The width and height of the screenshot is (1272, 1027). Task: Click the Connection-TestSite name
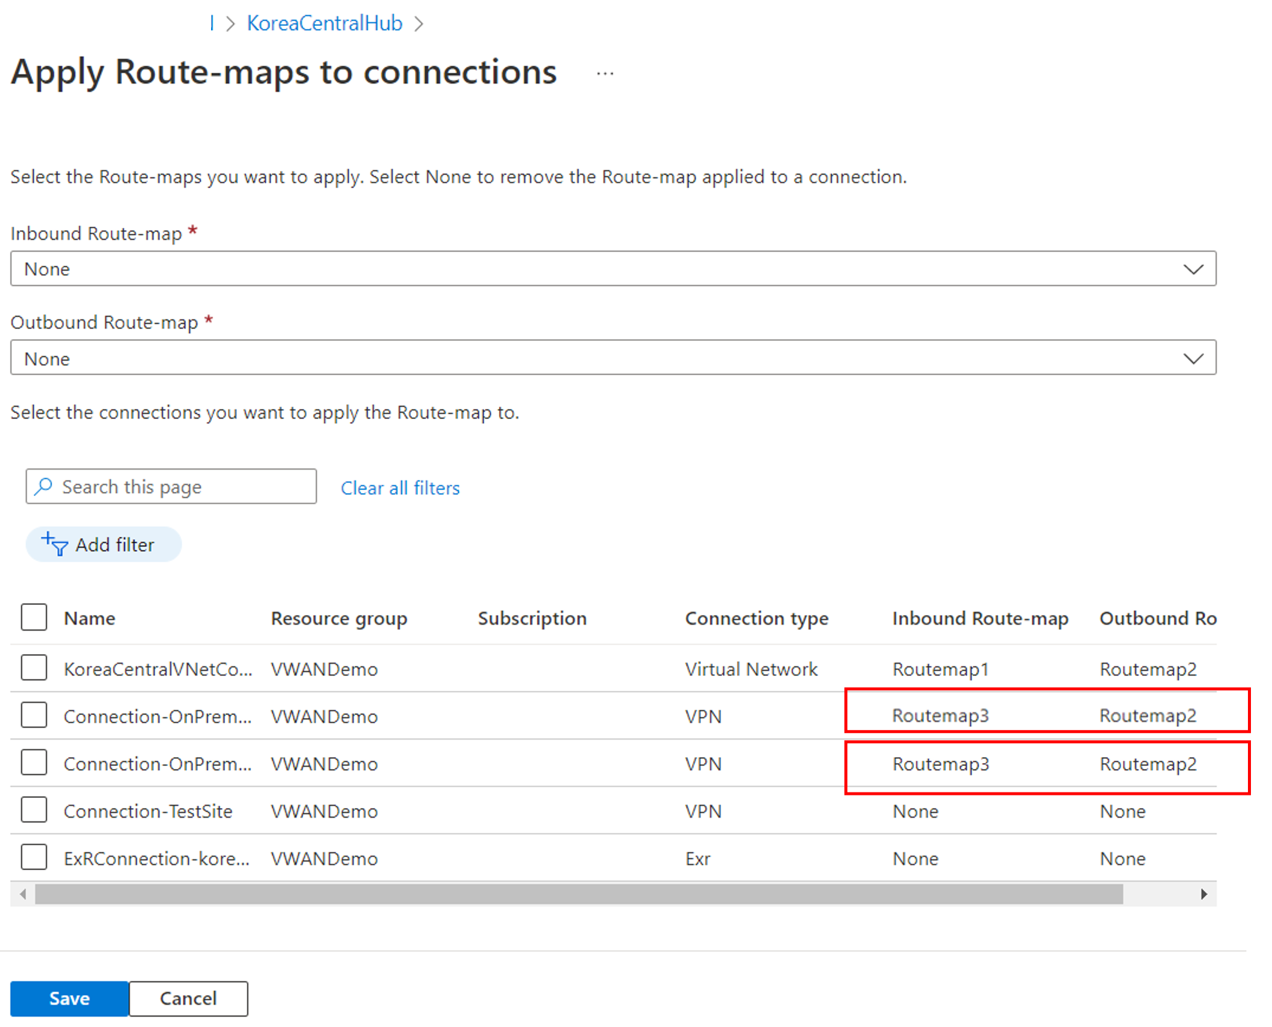pos(148,811)
